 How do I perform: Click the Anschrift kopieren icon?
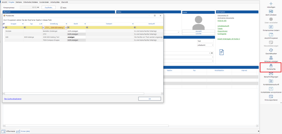271,35
